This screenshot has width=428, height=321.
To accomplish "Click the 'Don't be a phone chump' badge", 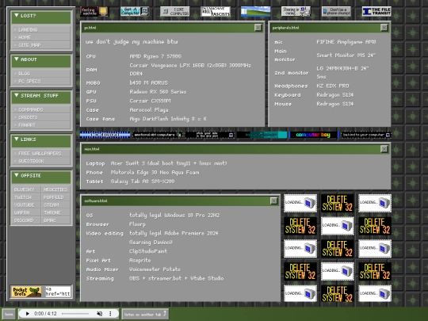I will (336, 11).
